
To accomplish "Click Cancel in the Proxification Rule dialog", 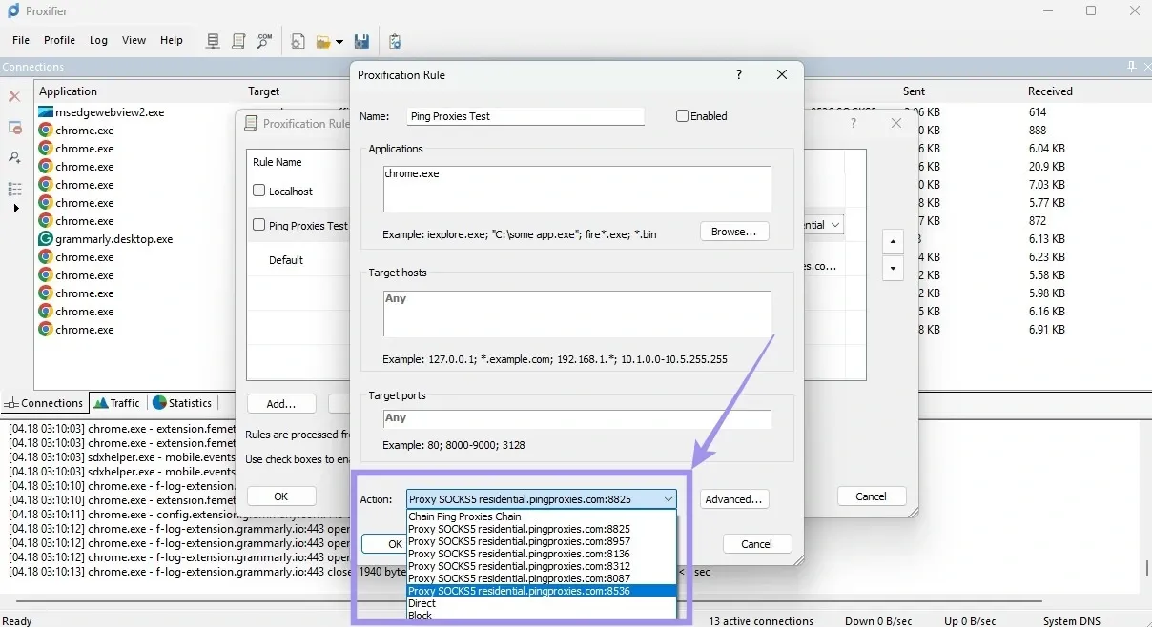I will click(757, 544).
